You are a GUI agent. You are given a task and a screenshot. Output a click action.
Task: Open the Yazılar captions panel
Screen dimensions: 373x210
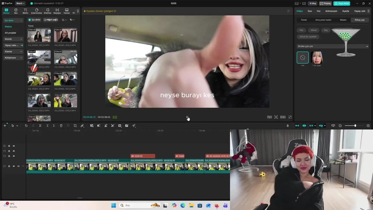tap(67, 11)
